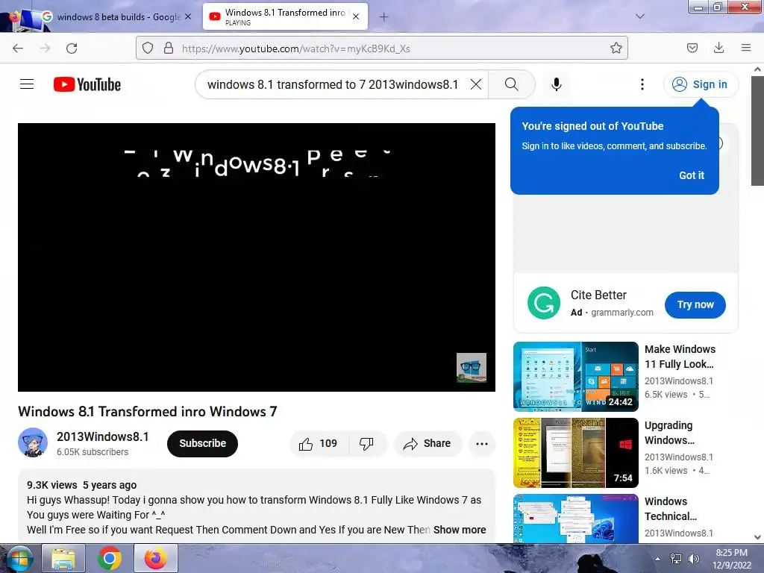Open the Upgrading Windows video thumbnail
This screenshot has height=573, width=764.
click(576, 453)
